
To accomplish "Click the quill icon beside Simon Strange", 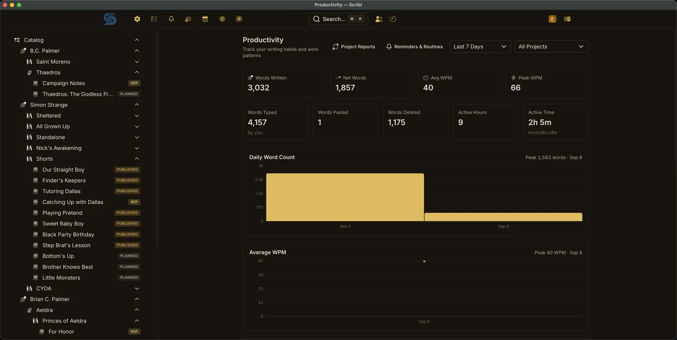I will point(23,105).
